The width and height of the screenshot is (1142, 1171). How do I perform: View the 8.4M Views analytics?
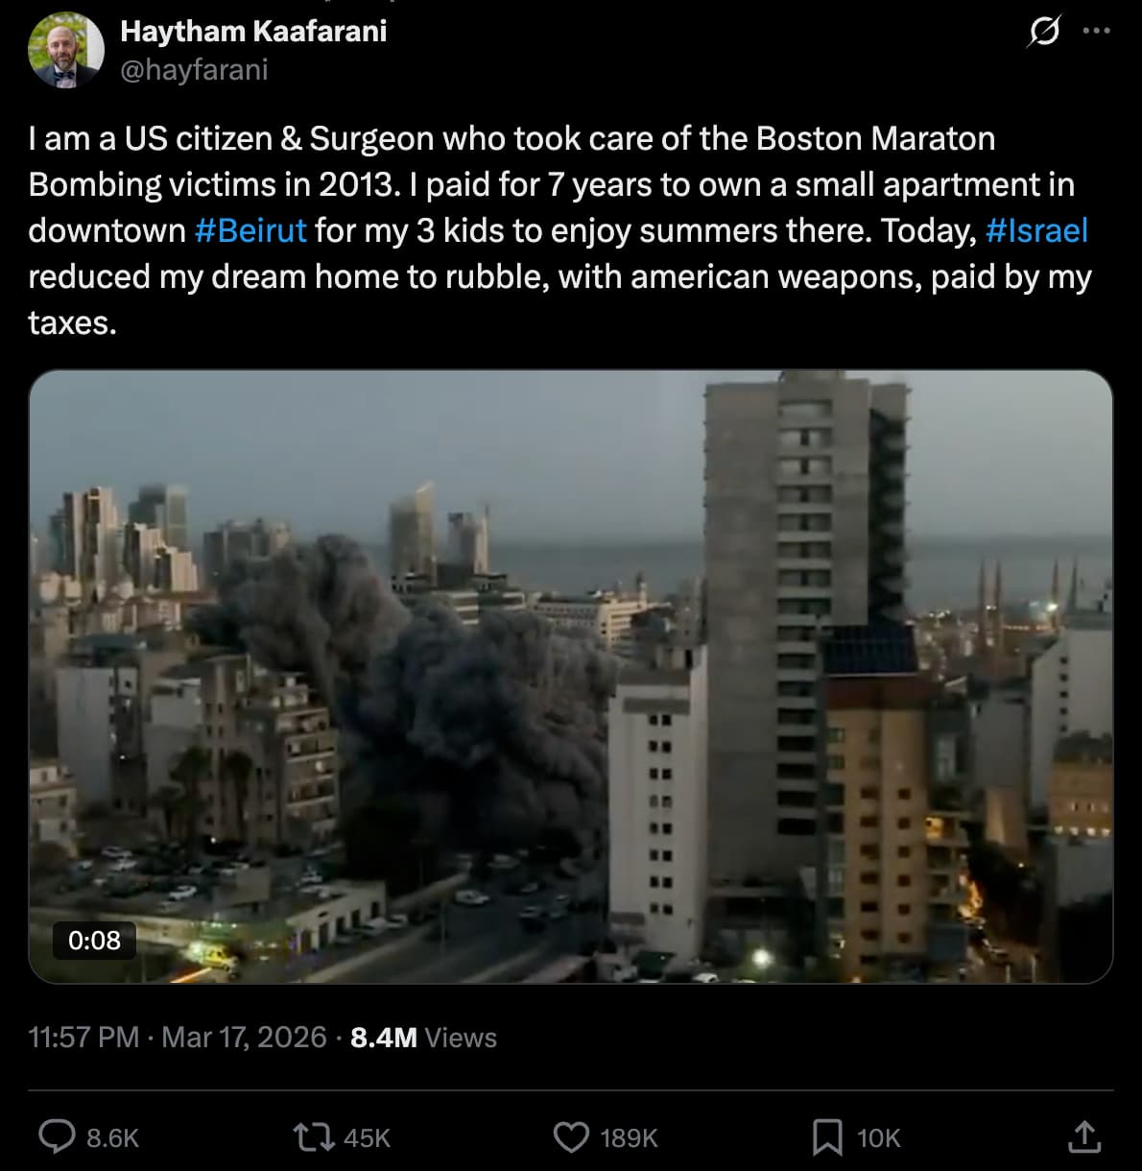pyautogui.click(x=423, y=1038)
